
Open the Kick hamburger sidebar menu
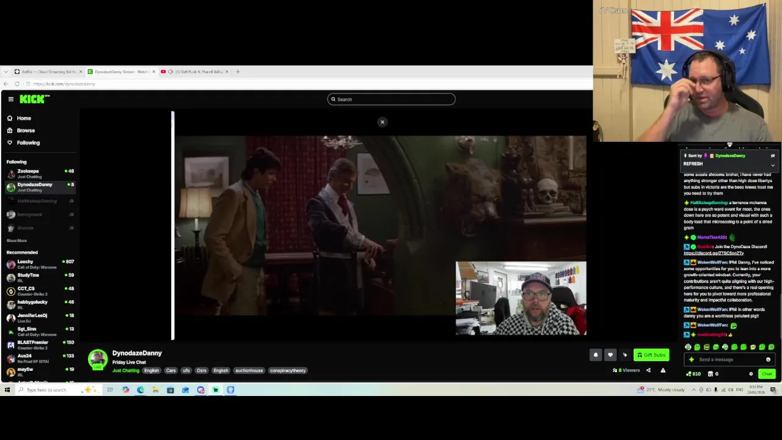[x=10, y=99]
